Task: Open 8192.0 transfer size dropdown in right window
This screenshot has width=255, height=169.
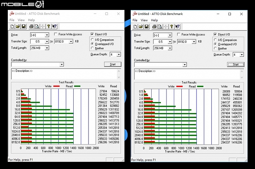Action: tap(194, 42)
